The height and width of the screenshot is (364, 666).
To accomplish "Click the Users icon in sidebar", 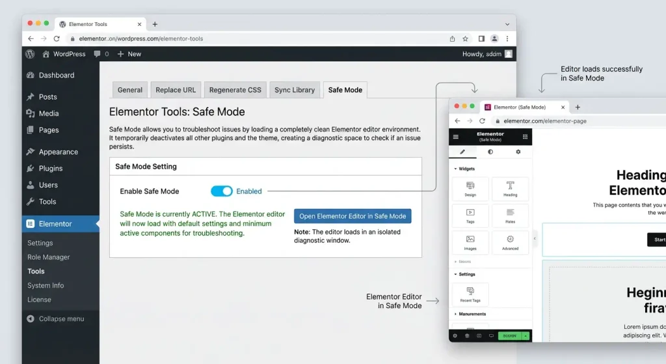I will pos(30,185).
